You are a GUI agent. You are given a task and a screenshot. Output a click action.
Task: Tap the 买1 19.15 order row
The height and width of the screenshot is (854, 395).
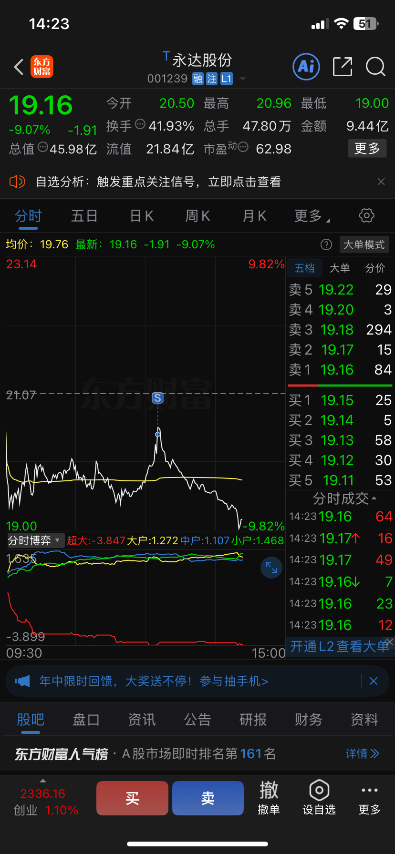340,400
